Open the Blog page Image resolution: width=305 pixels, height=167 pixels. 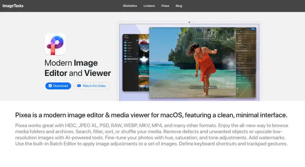point(179,6)
